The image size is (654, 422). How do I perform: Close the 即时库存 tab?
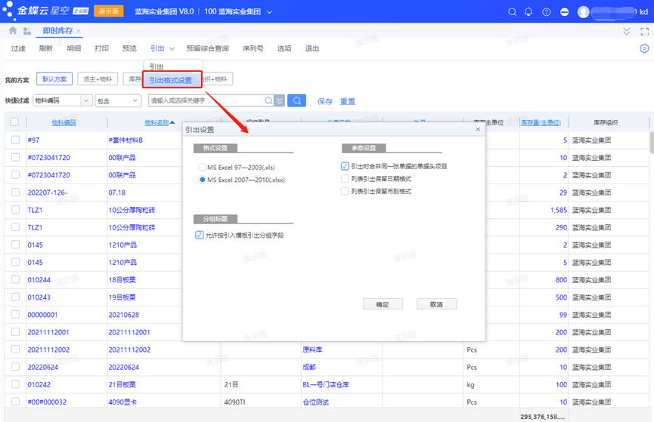pyautogui.click(x=79, y=31)
